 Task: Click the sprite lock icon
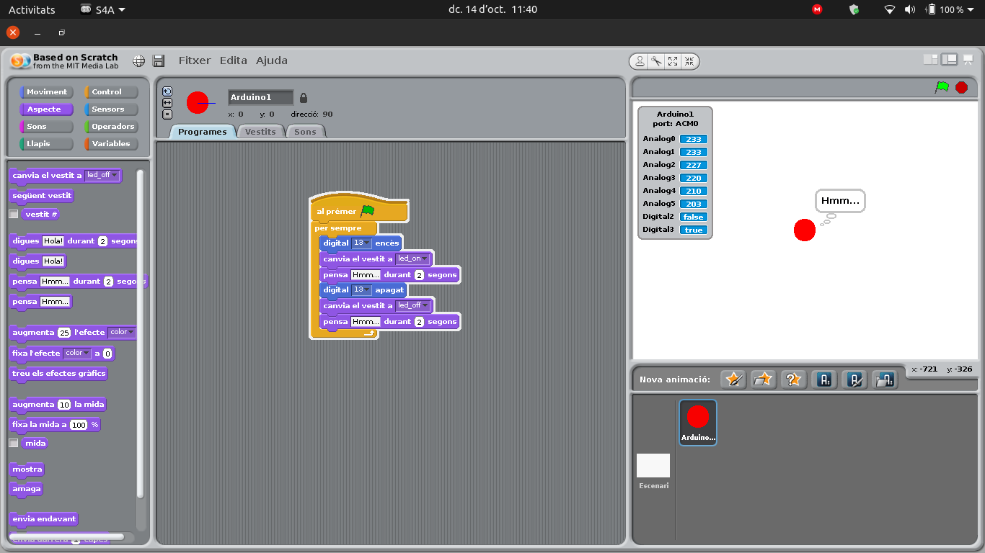click(303, 97)
